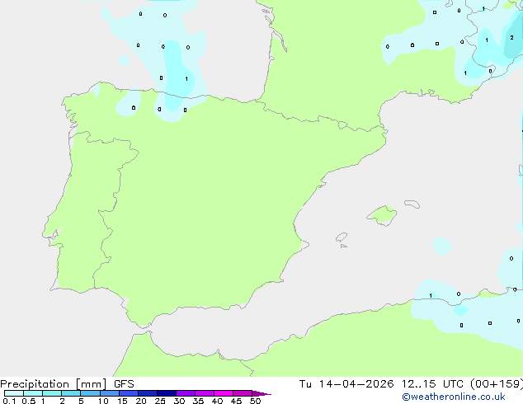523x404 pixels.
Task: Click the legend label "50"
Action: (x=255, y=401)
